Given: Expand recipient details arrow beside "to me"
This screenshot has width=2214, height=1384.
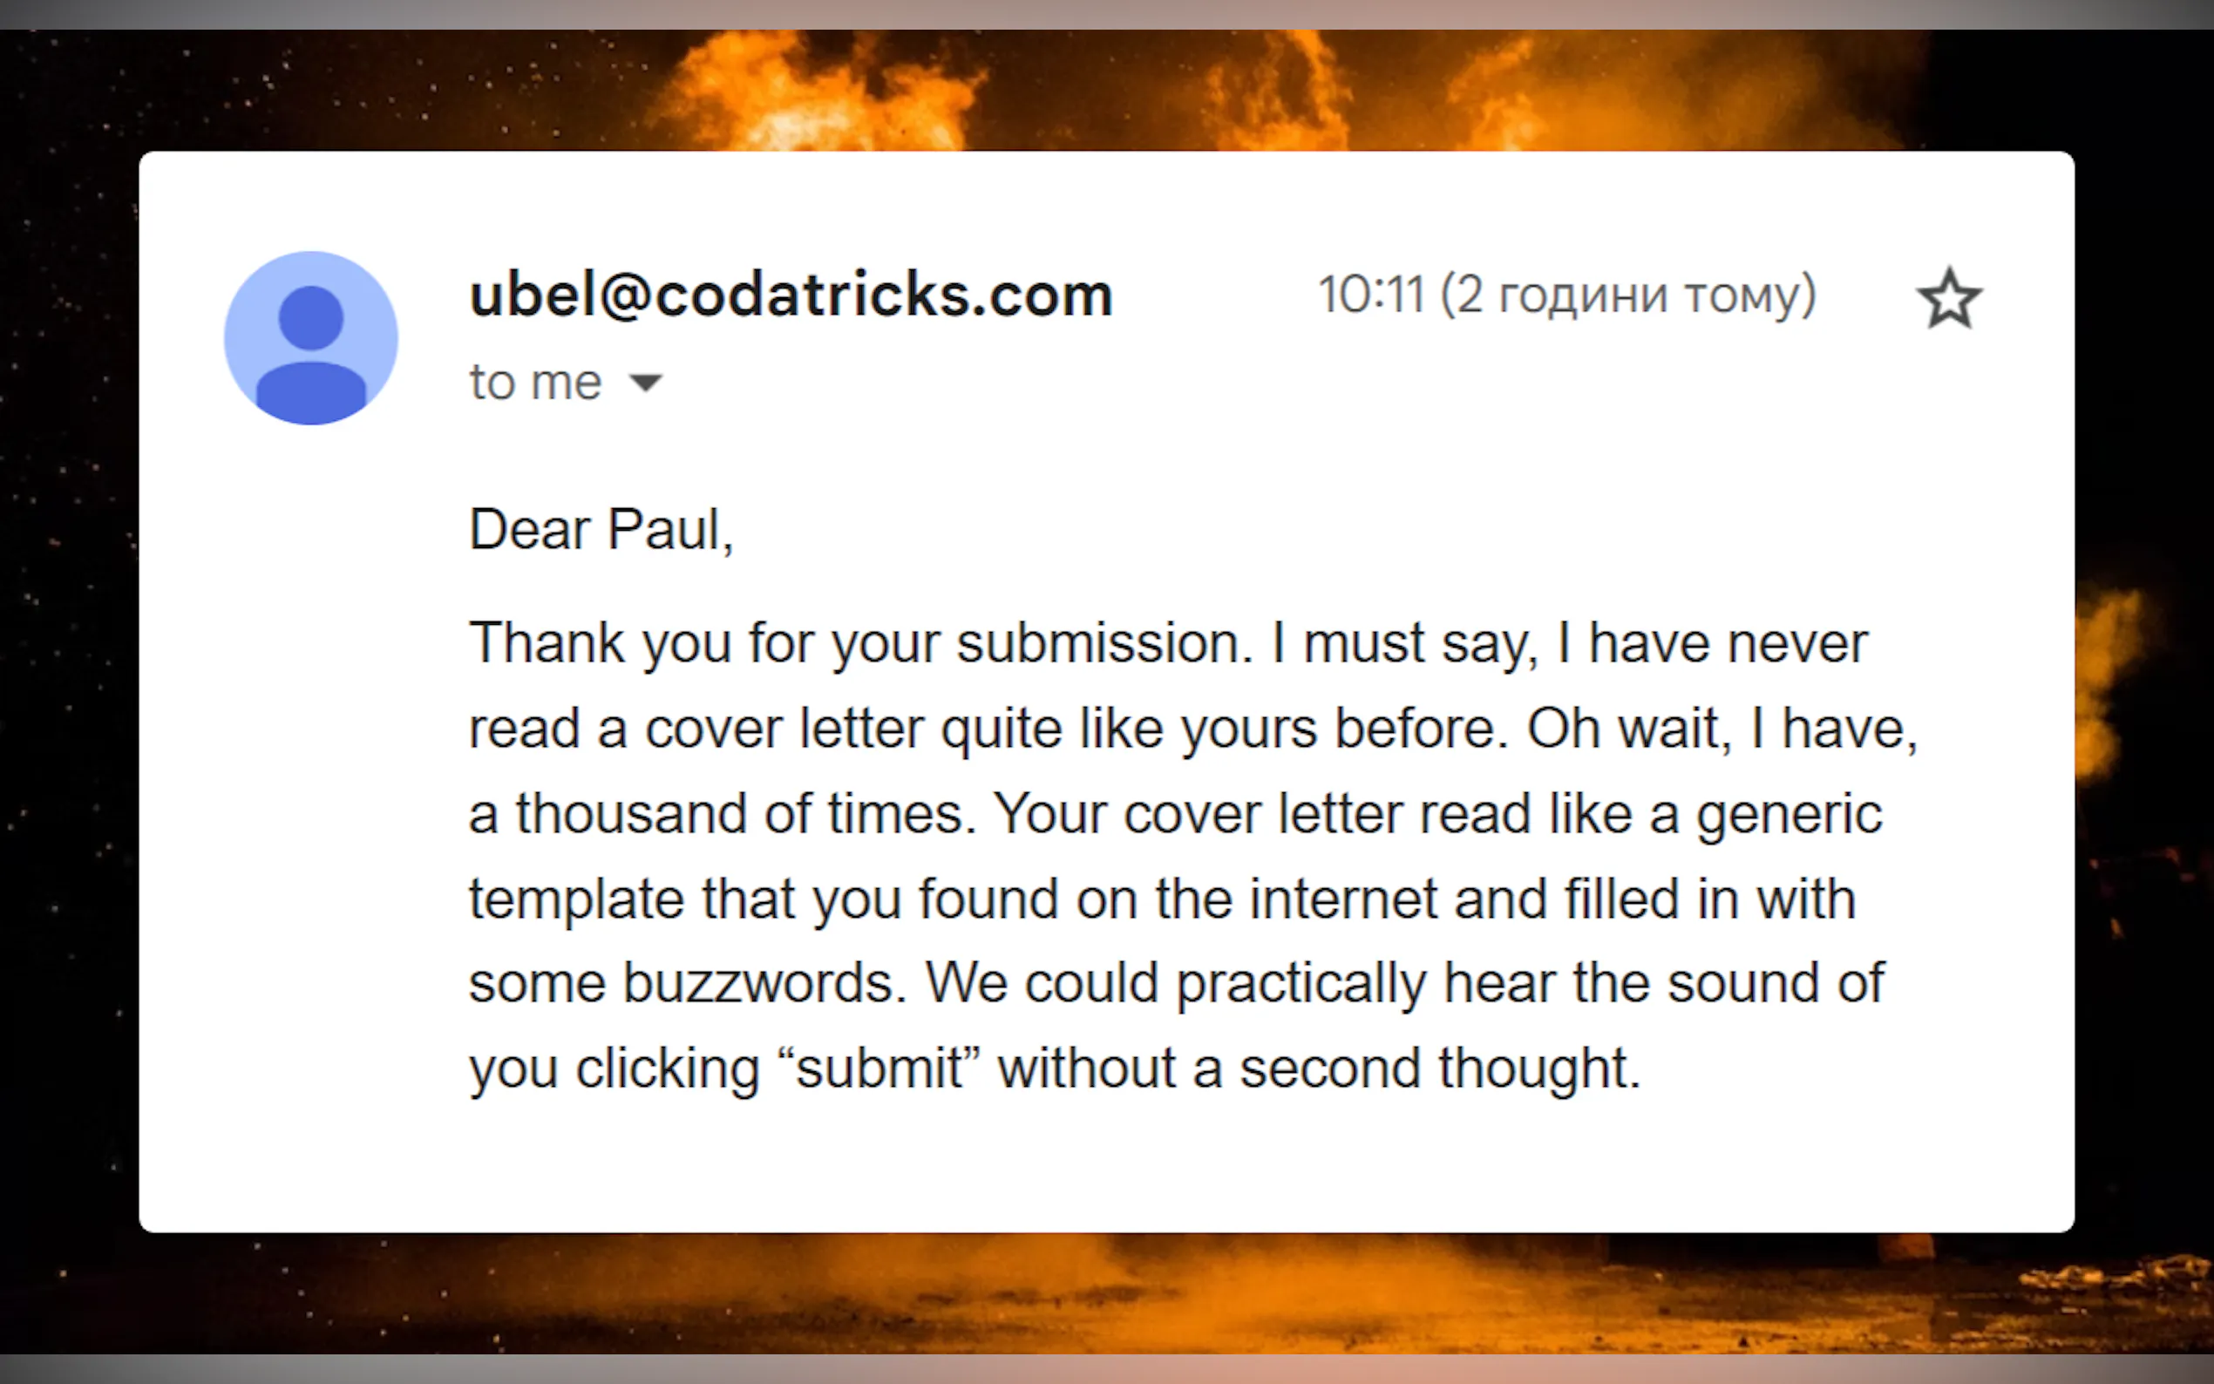Looking at the screenshot, I should pyautogui.click(x=646, y=383).
